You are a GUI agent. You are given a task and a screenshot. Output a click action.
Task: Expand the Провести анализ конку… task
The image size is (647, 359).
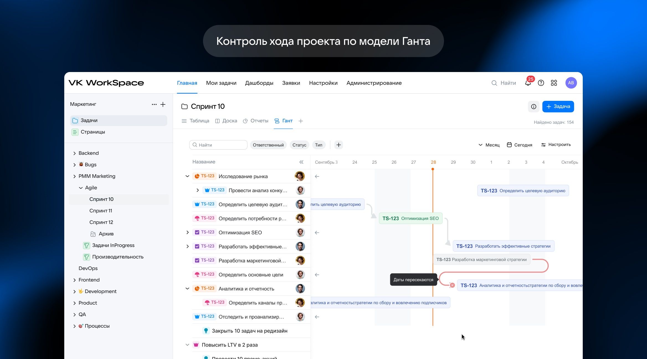[197, 190]
